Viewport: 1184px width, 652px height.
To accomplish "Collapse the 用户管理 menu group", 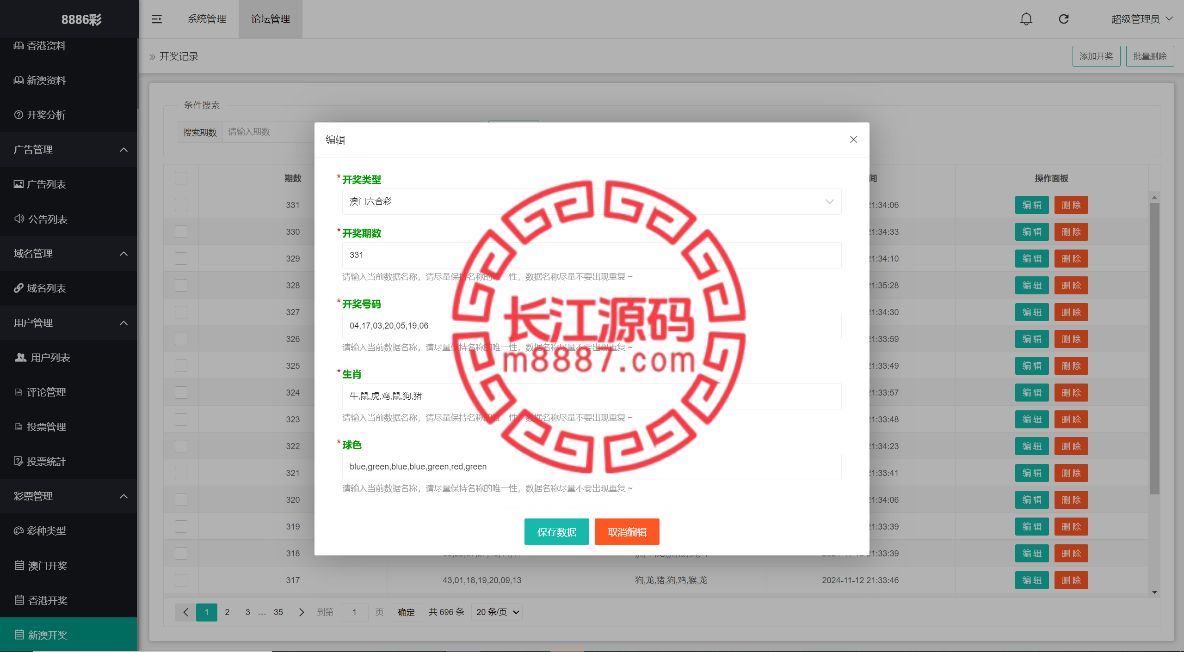I will tap(68, 323).
